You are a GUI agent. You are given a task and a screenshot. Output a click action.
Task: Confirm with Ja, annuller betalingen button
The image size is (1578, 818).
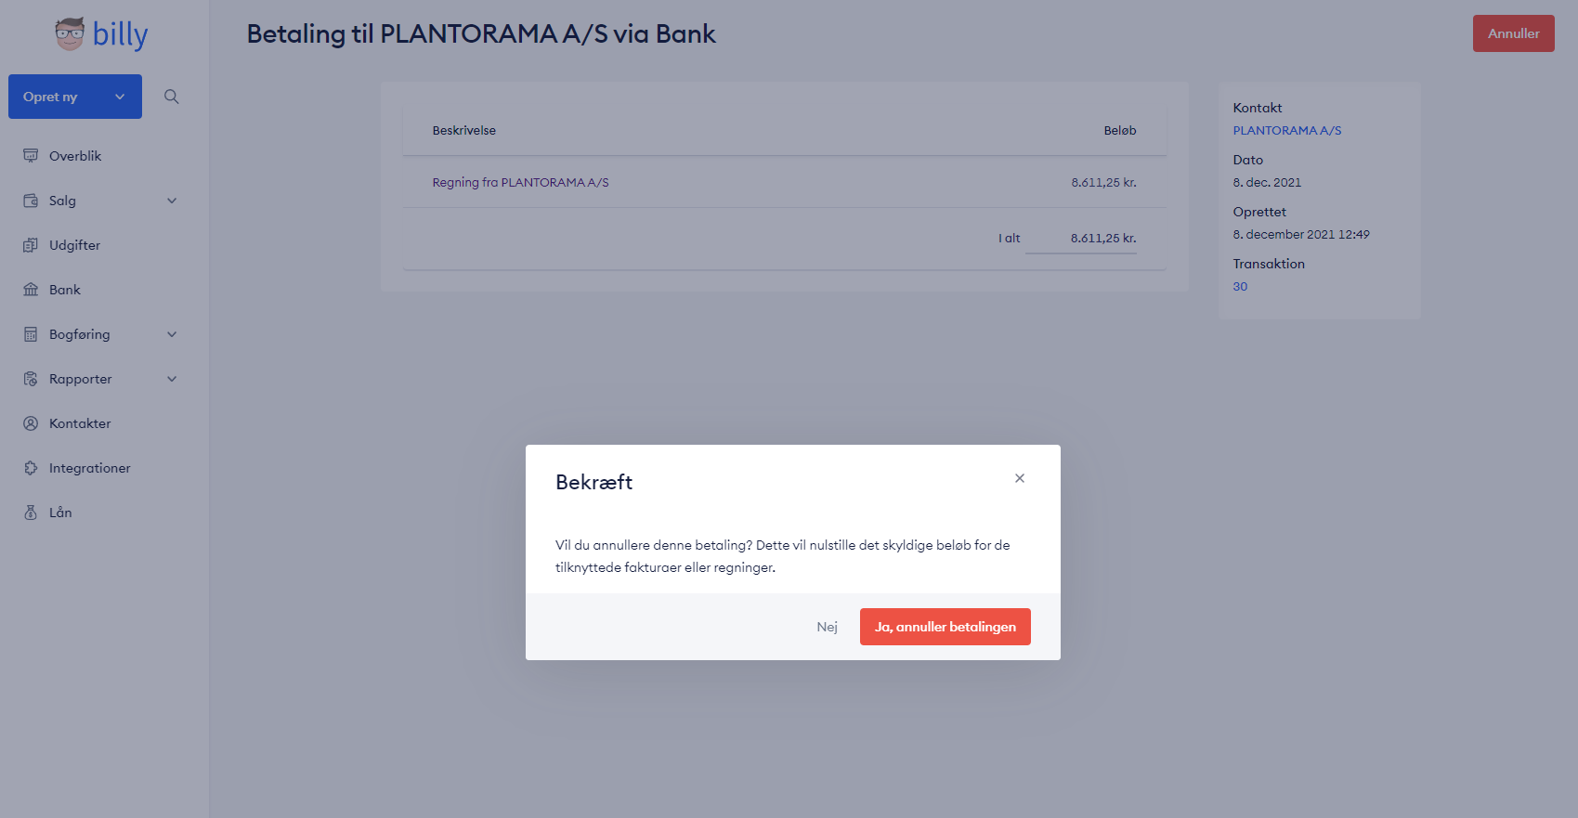click(945, 627)
